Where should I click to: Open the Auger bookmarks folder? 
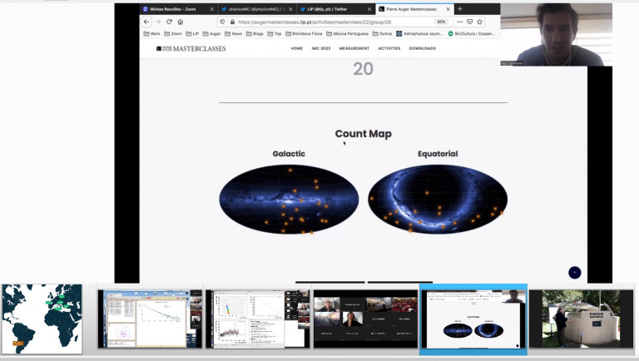coord(215,34)
